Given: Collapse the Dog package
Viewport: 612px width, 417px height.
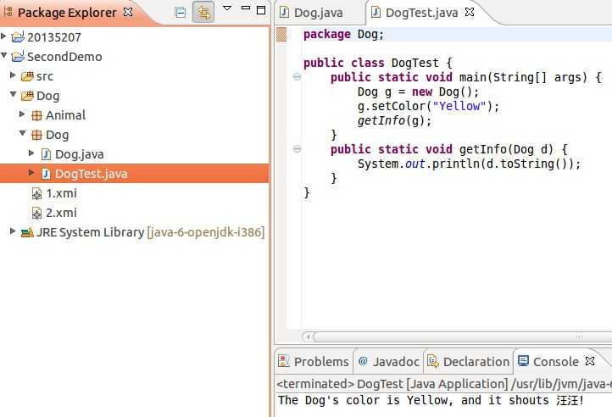Looking at the screenshot, I should click(23, 134).
